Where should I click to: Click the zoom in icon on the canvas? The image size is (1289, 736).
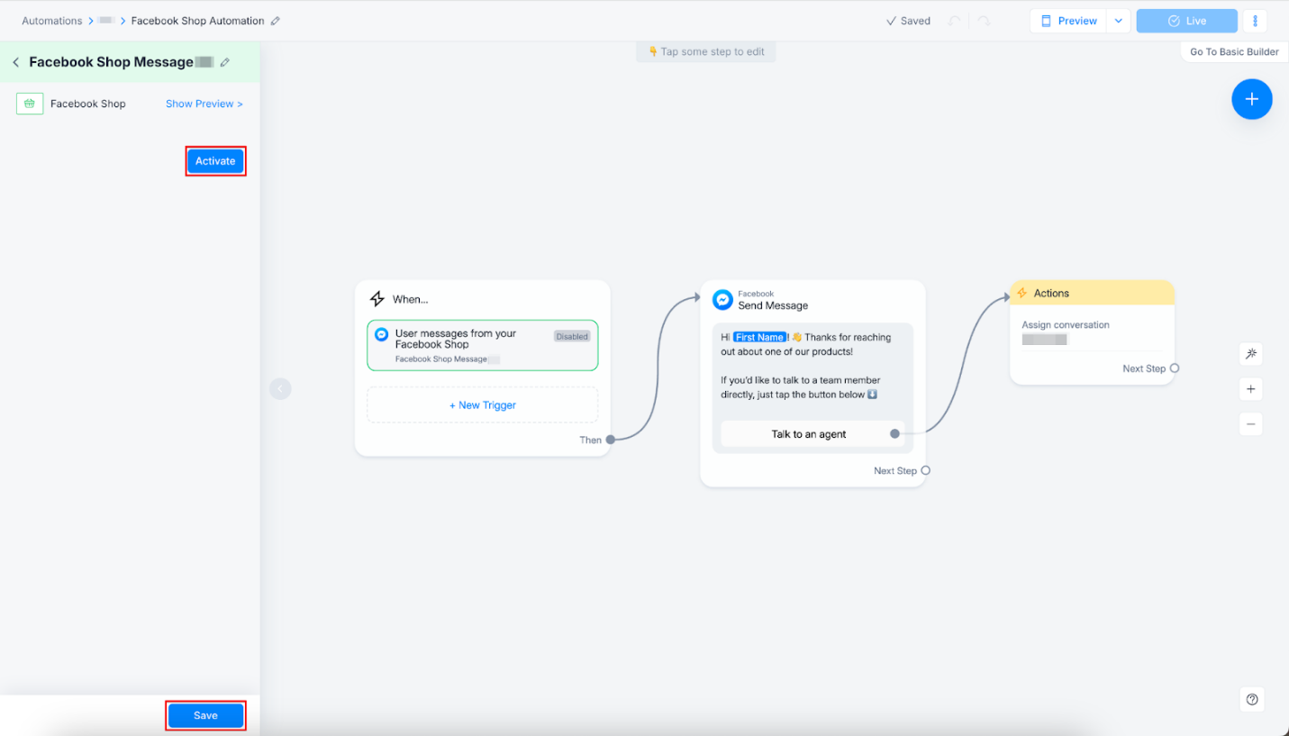click(1250, 388)
